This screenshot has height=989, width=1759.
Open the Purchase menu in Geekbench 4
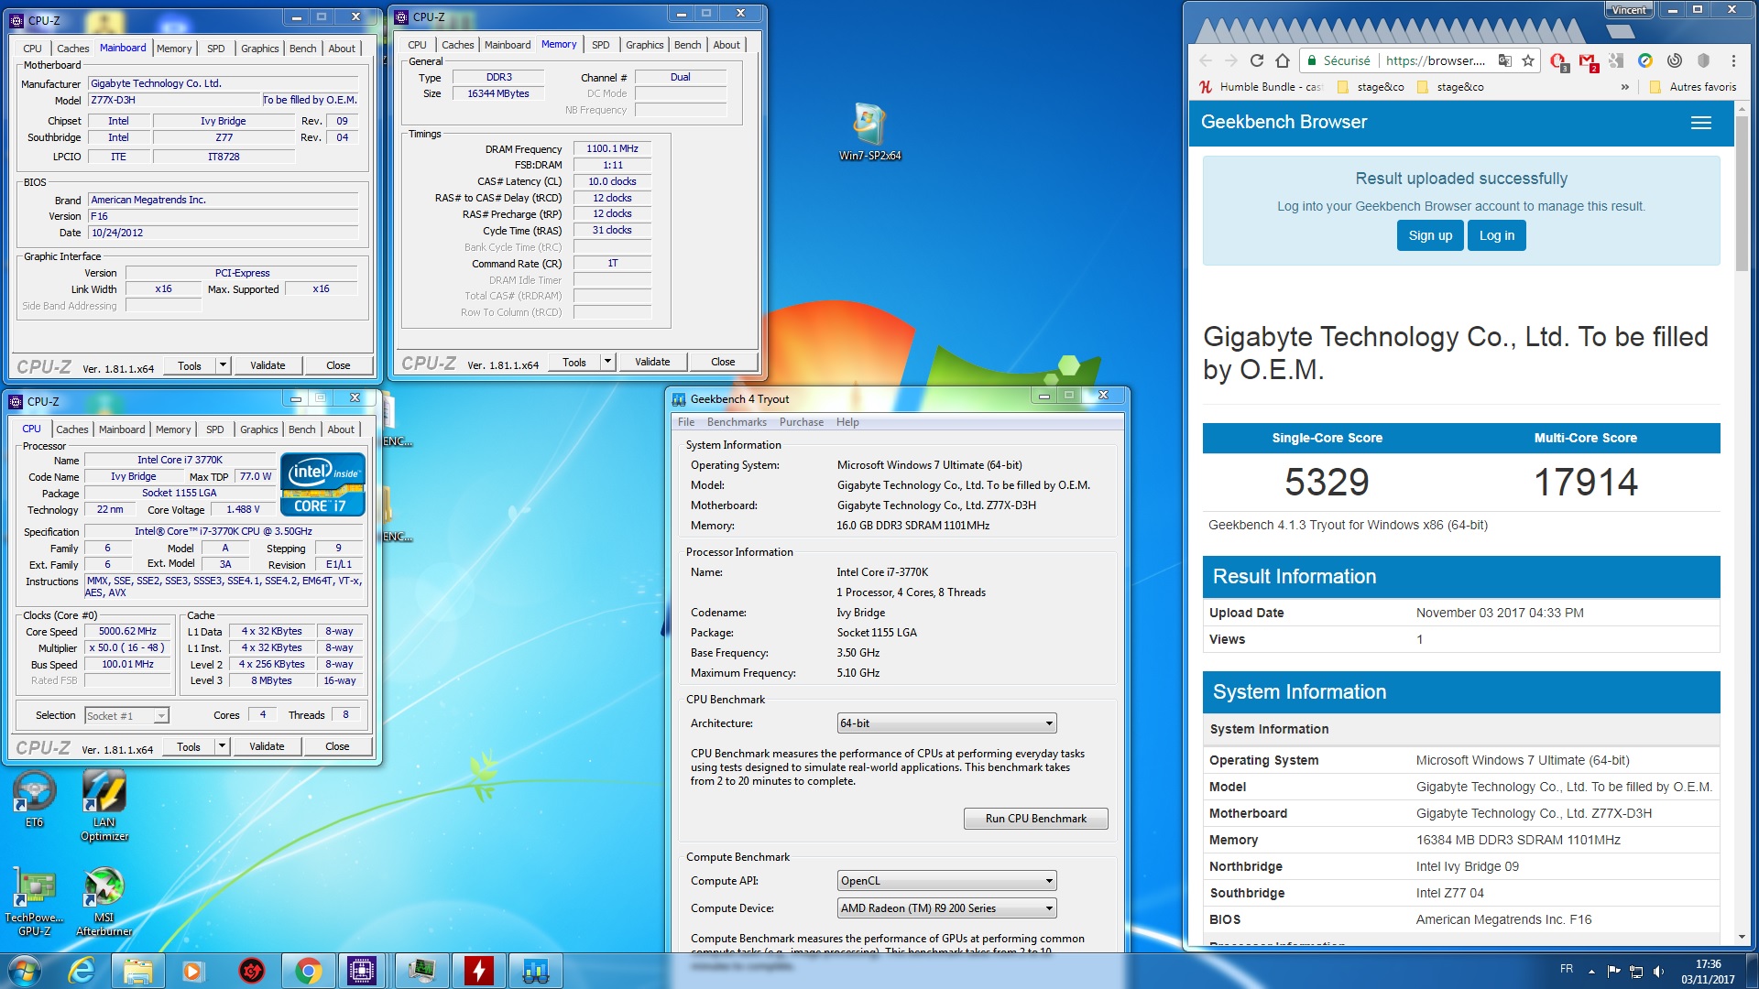[x=801, y=422]
